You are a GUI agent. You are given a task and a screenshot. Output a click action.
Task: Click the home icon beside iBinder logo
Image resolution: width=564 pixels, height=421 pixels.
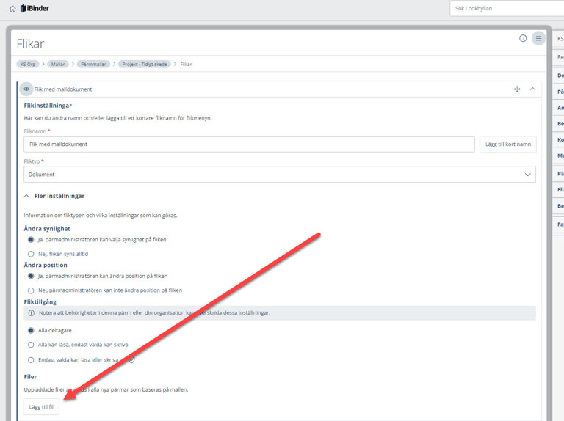[12, 8]
